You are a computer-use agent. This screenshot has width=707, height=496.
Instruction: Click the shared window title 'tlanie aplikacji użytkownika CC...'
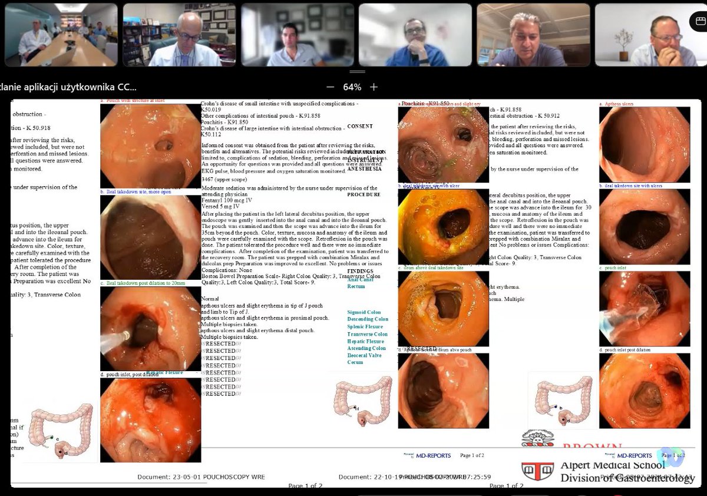[68, 87]
